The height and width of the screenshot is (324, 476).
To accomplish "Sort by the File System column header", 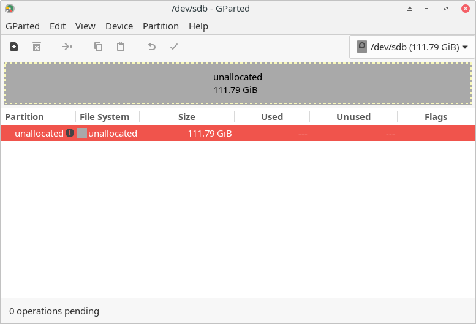I will (105, 117).
